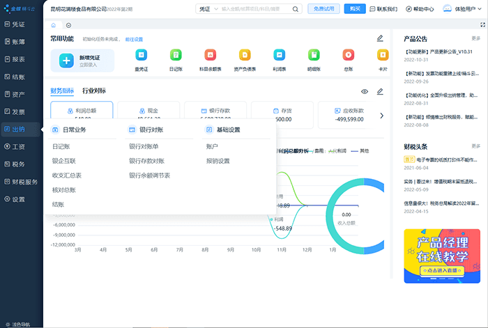Screen dimensions: 488x328
Task: Open 收支汇总表 in the submenu
Action: [67, 175]
